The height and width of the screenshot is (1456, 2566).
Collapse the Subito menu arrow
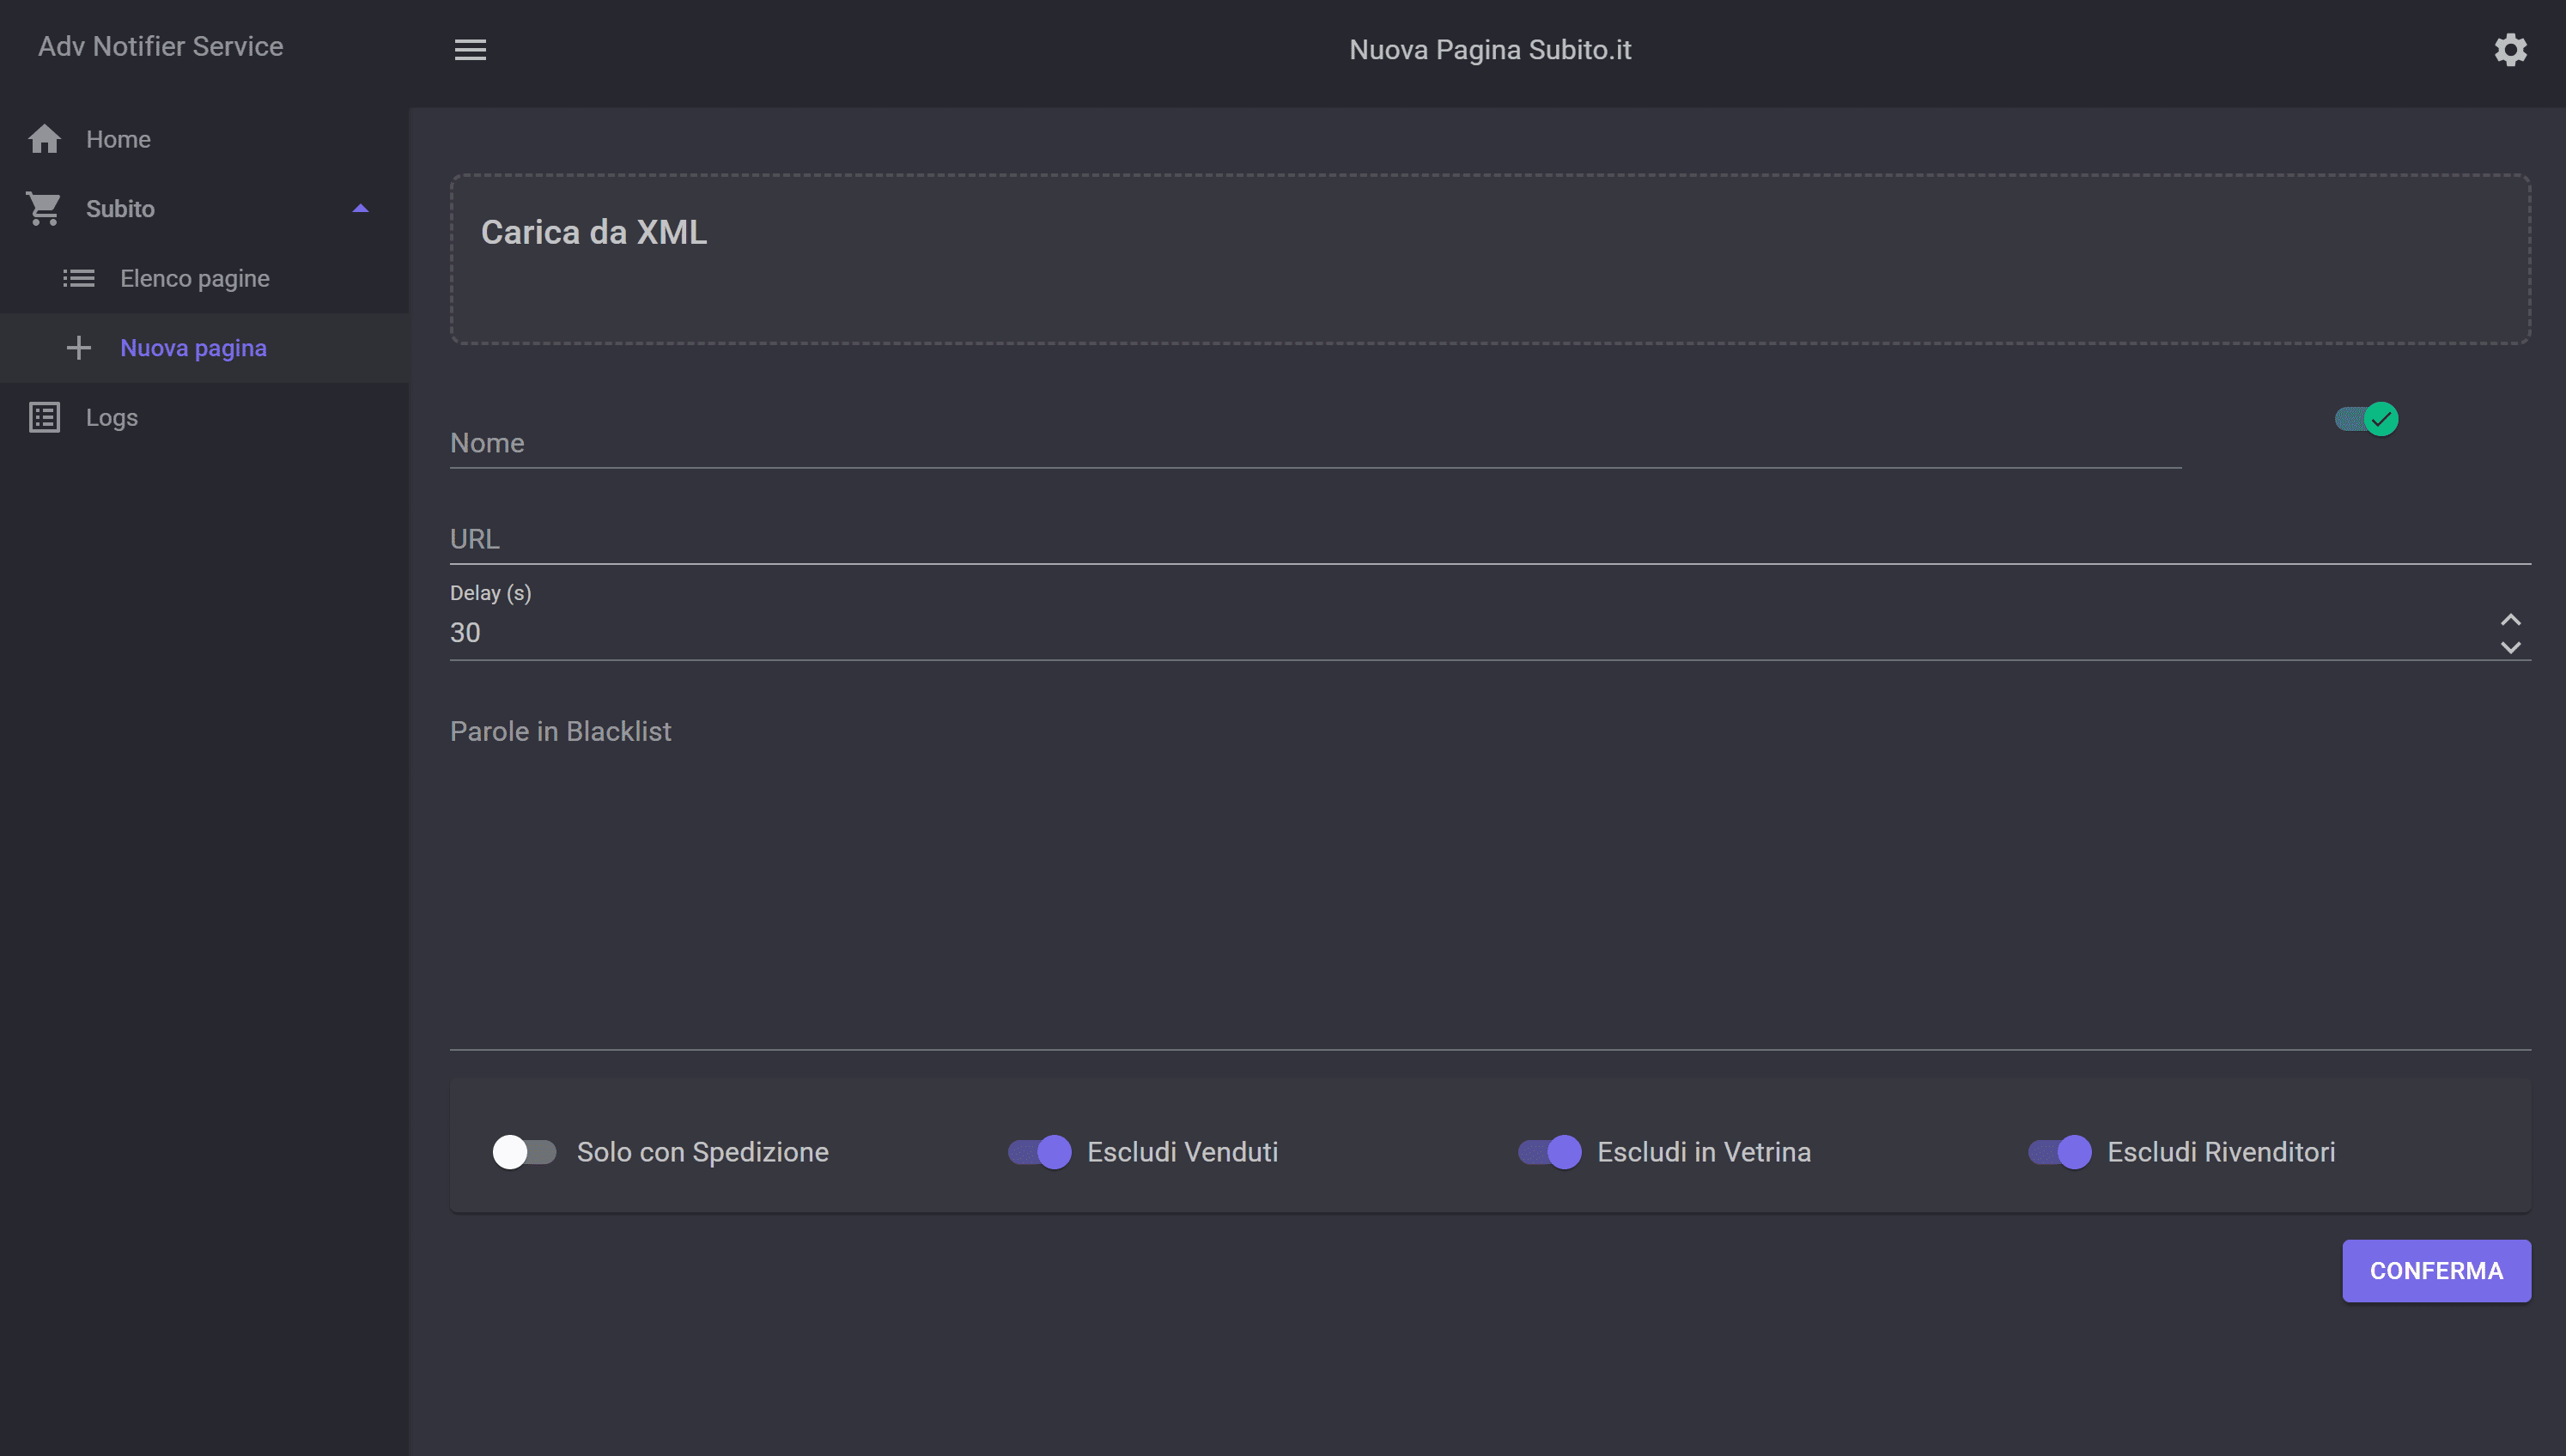[360, 208]
